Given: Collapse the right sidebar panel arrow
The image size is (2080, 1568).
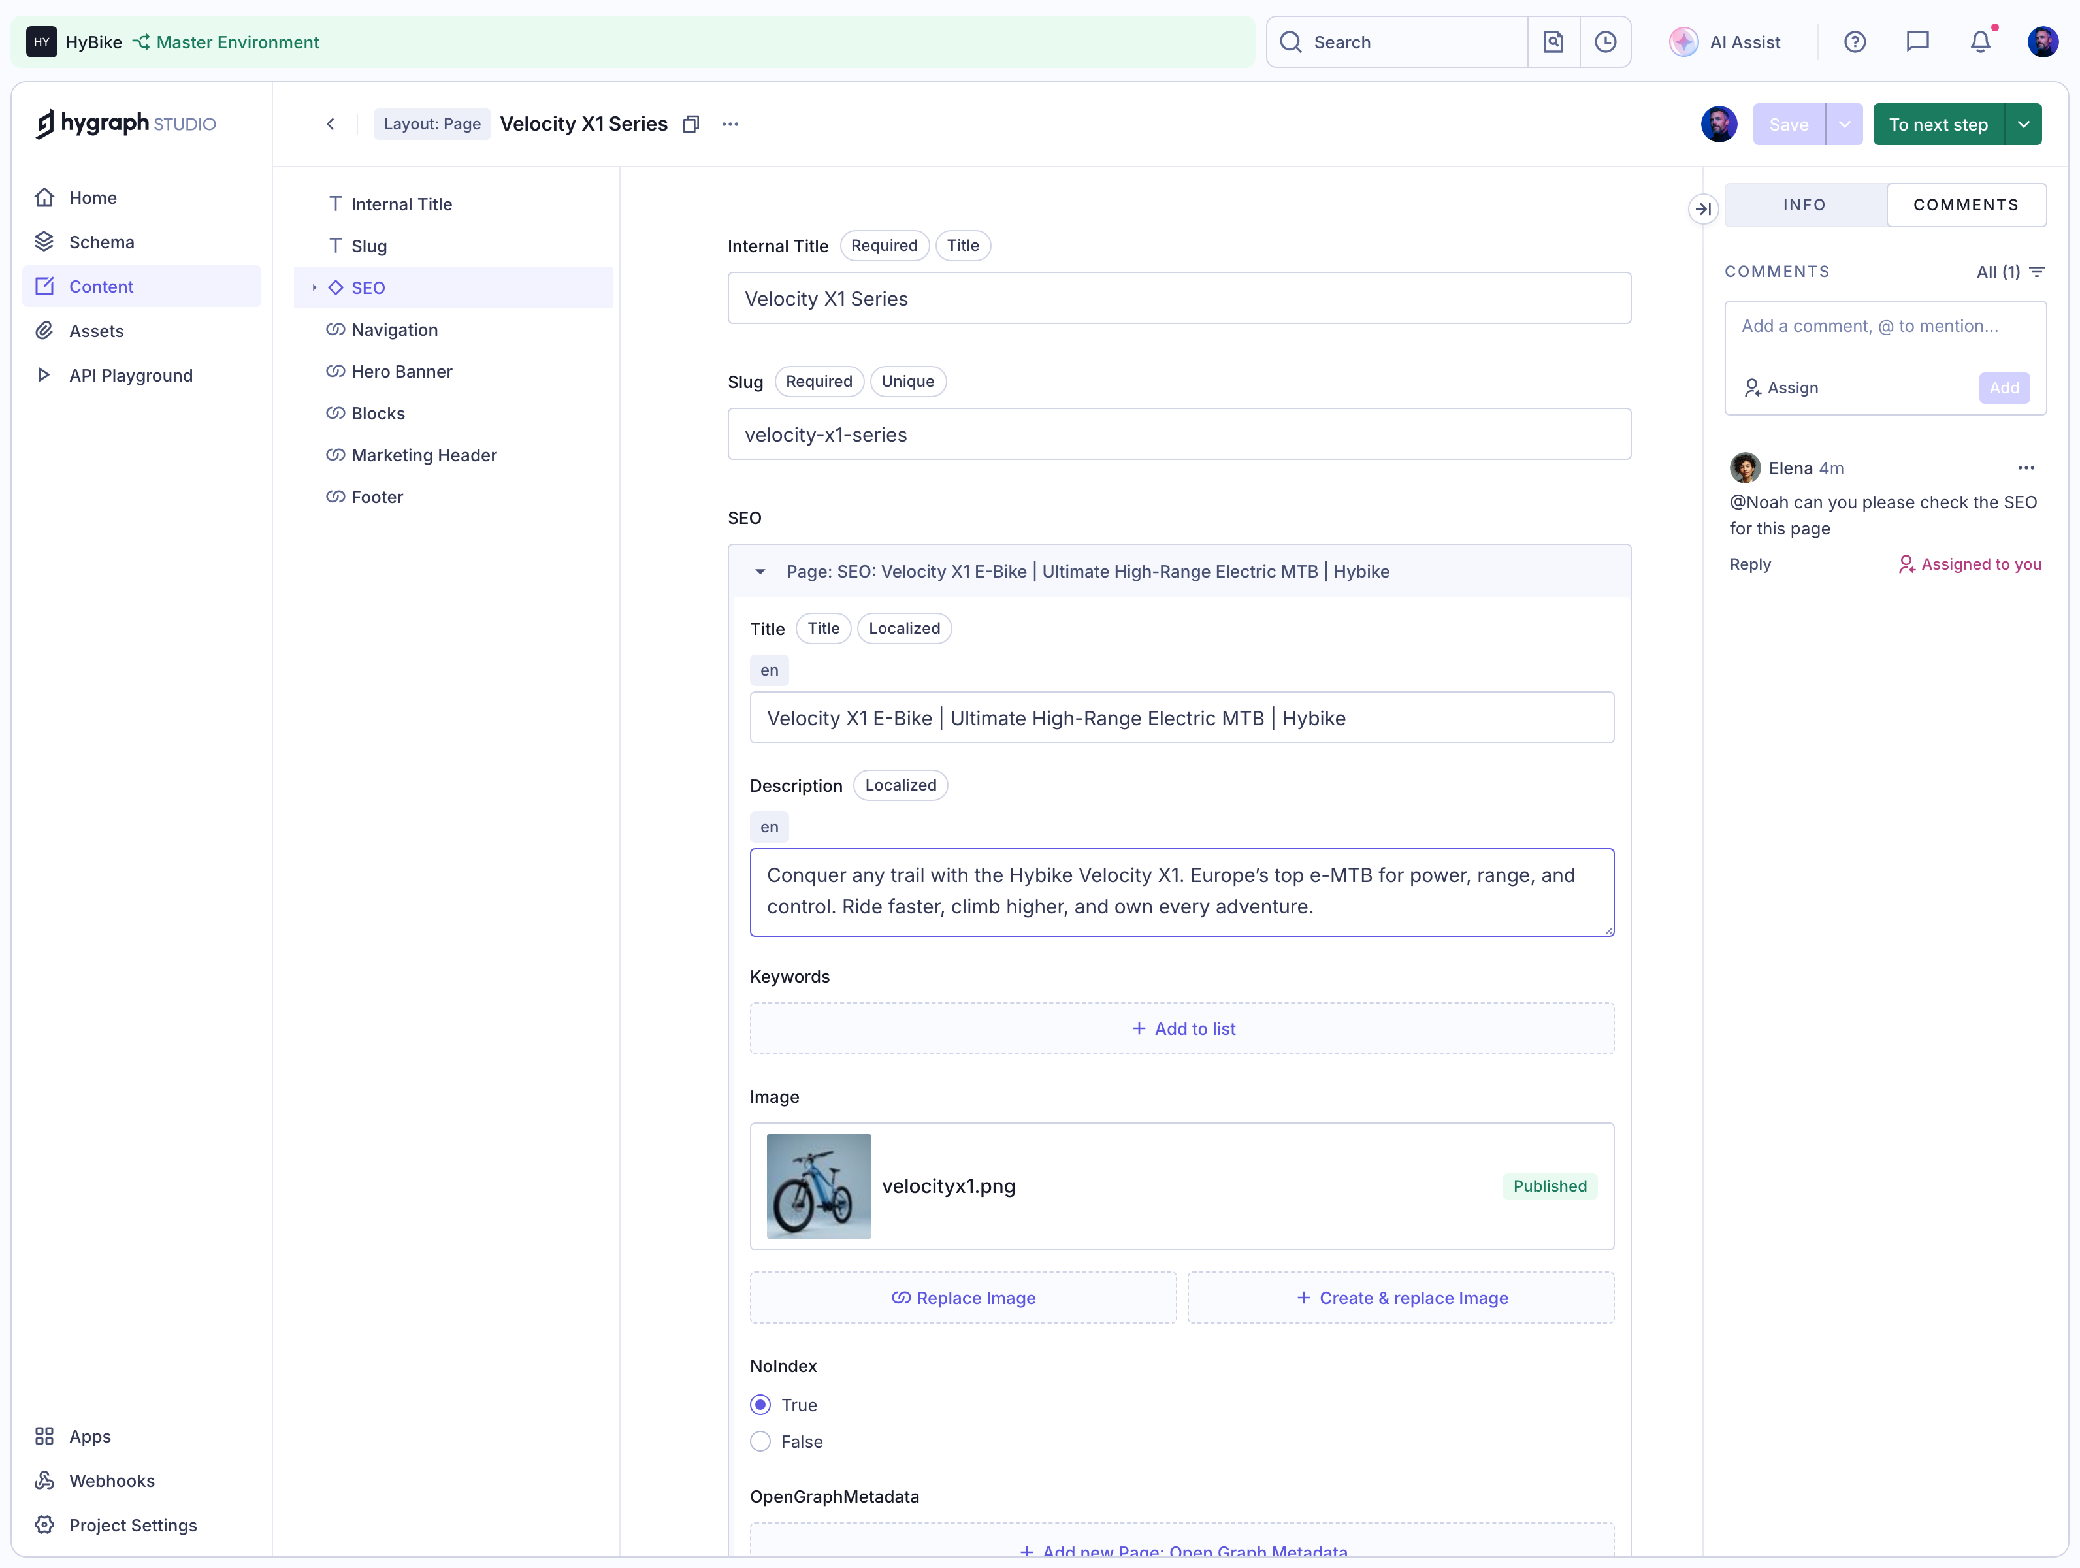Looking at the screenshot, I should [x=1703, y=208].
